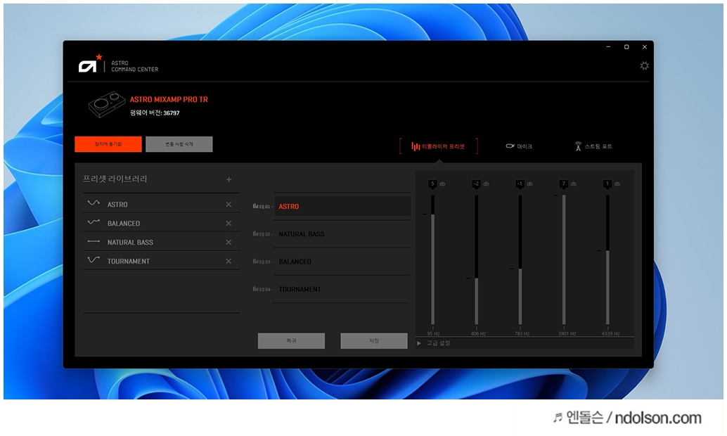Select the EQ 01 ASTRO slot
The width and height of the screenshot is (727, 436).
click(342, 207)
